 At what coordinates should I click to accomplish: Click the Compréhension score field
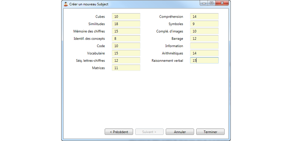click(x=204, y=17)
